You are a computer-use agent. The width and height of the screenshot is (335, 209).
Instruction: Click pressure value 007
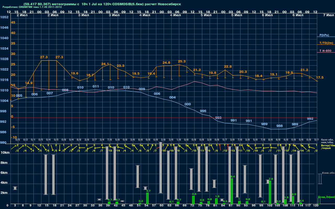tap(50, 93)
